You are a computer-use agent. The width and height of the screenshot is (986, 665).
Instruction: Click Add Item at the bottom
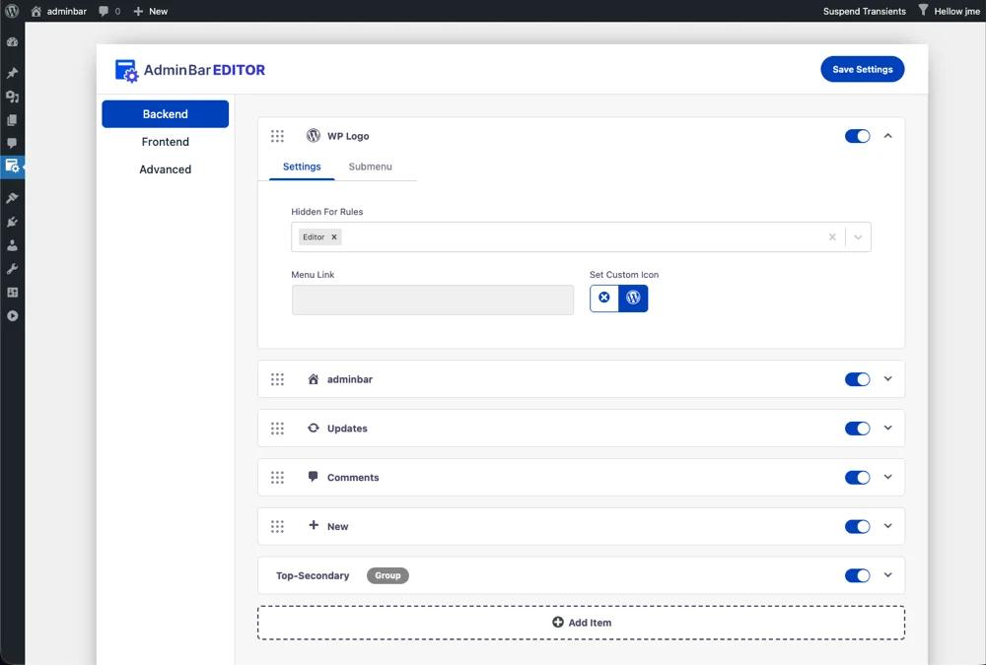point(581,622)
